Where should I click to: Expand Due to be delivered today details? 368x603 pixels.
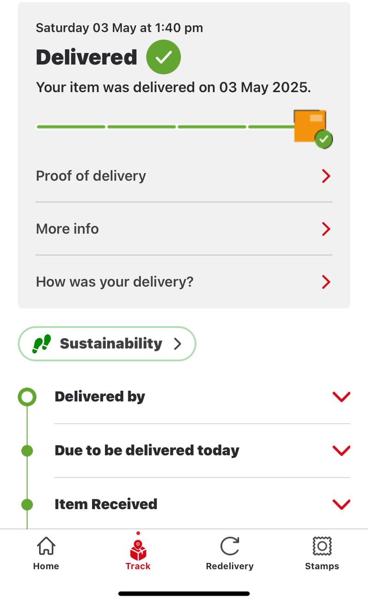[341, 450]
